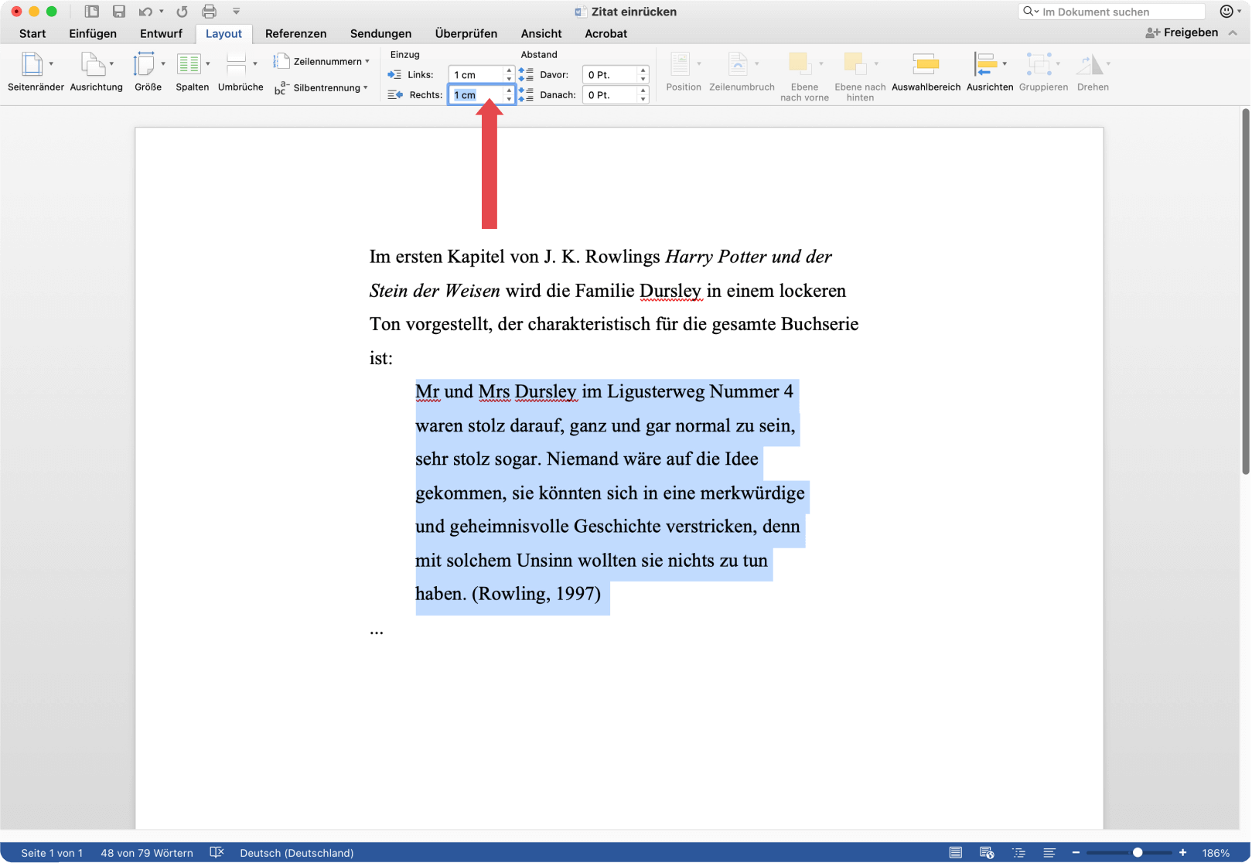This screenshot has height=863, width=1252.
Task: Click the Zeilennummern line numbers icon
Action: tap(281, 61)
